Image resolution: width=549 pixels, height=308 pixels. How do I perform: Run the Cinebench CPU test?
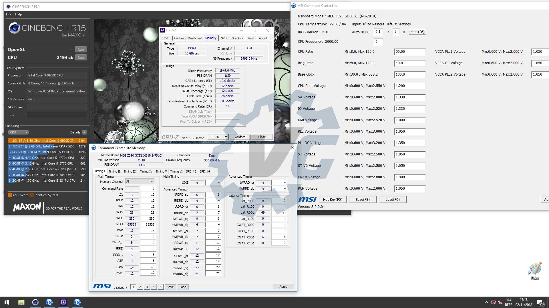pyautogui.click(x=81, y=58)
